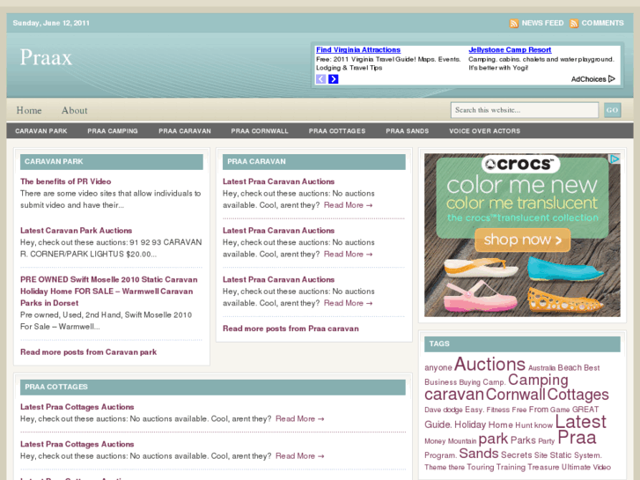This screenshot has height=480, width=640.
Task: Click the Crocs logo in ad
Action: point(521,164)
